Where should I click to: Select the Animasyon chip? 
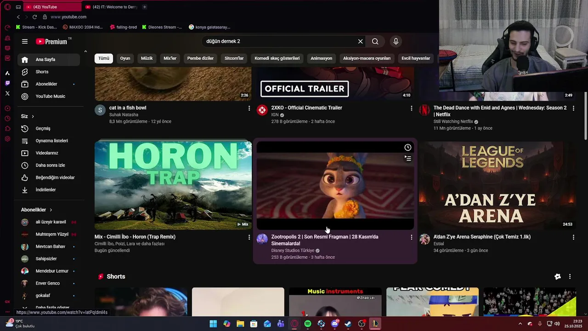(321, 58)
